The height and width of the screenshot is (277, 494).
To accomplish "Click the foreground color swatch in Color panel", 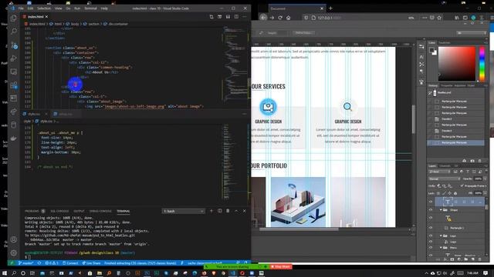I will pos(432,51).
